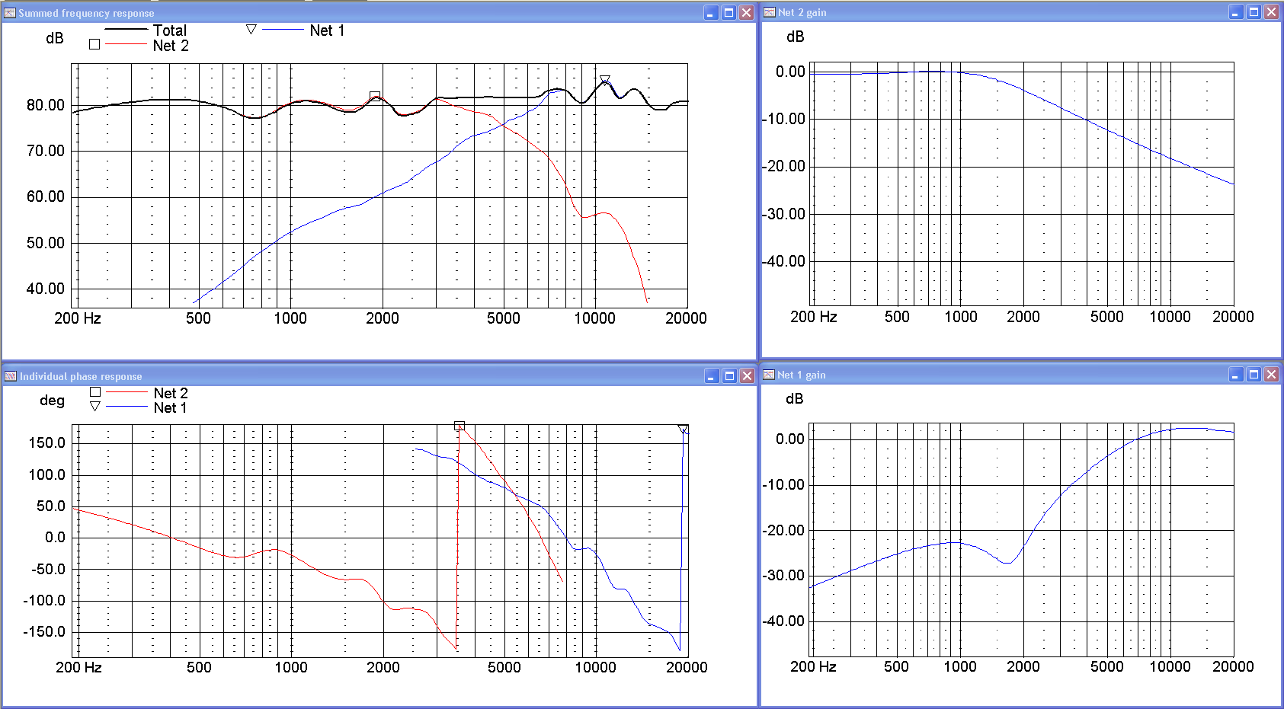Toggle square Net 2 box in phase response legend
The width and height of the screenshot is (1284, 709).
pos(95,392)
